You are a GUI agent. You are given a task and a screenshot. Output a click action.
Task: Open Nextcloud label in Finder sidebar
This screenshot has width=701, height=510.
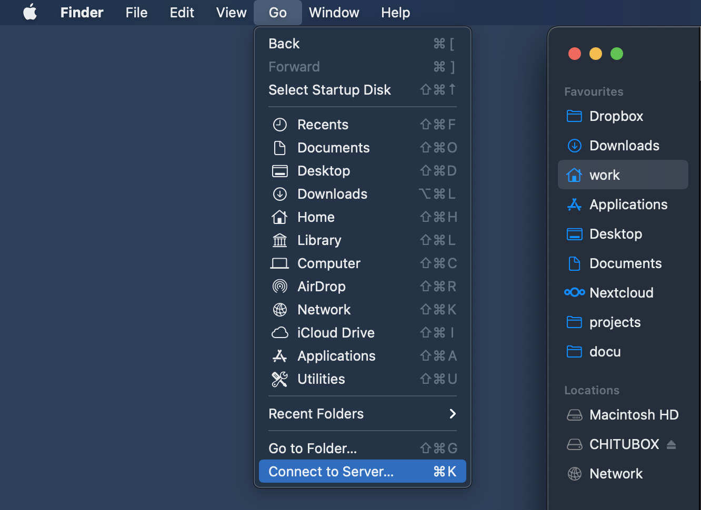click(622, 293)
